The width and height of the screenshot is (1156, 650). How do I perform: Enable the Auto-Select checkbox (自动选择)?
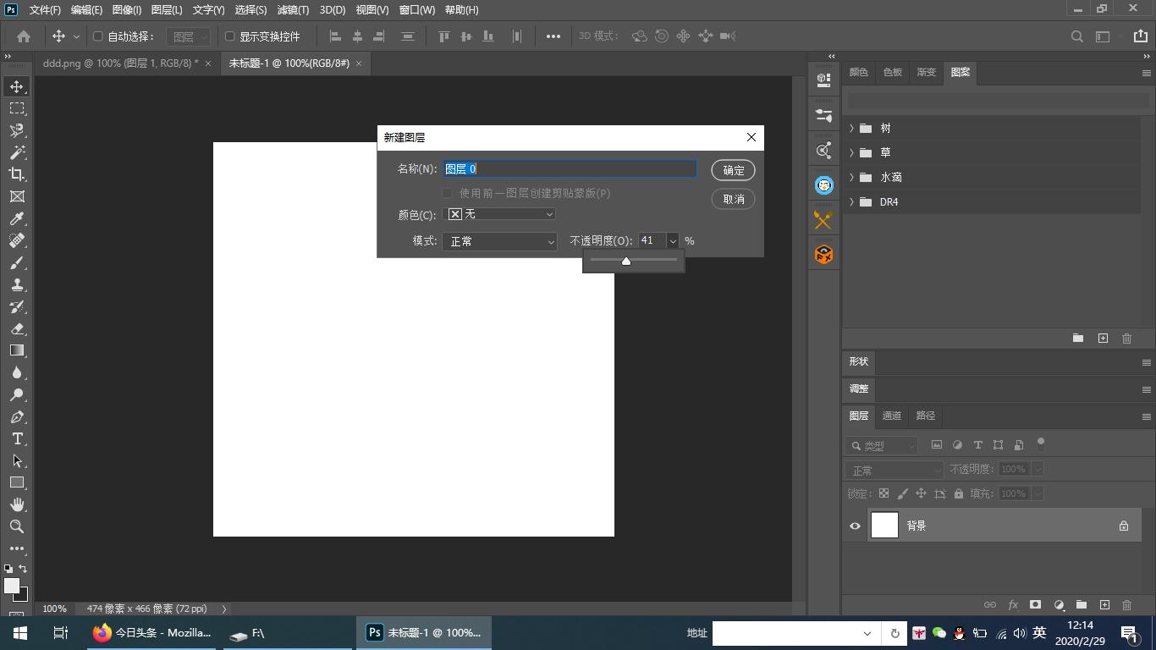[x=98, y=36]
